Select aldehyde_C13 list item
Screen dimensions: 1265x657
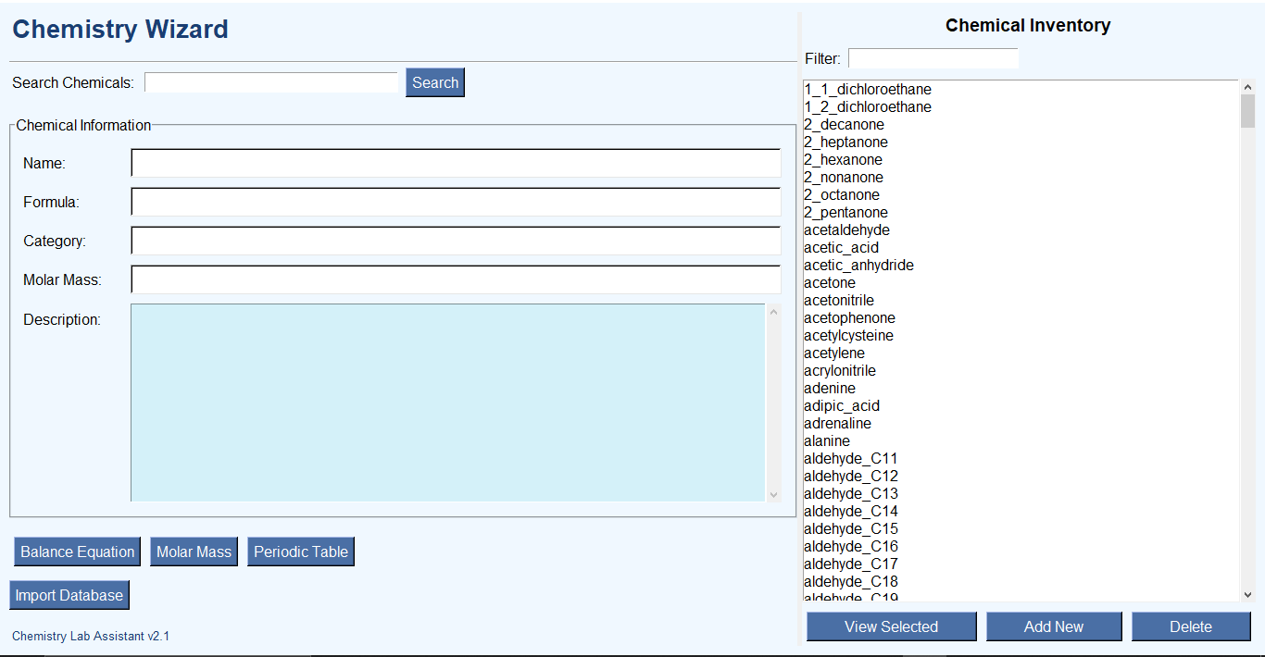[x=1021, y=494]
